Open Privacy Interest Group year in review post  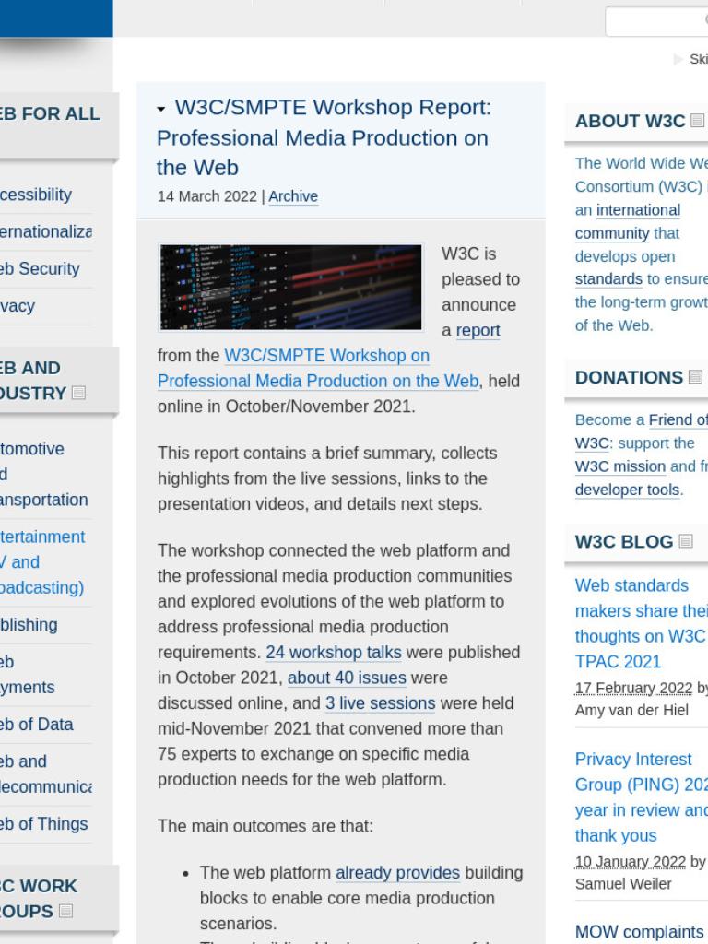pos(642,797)
